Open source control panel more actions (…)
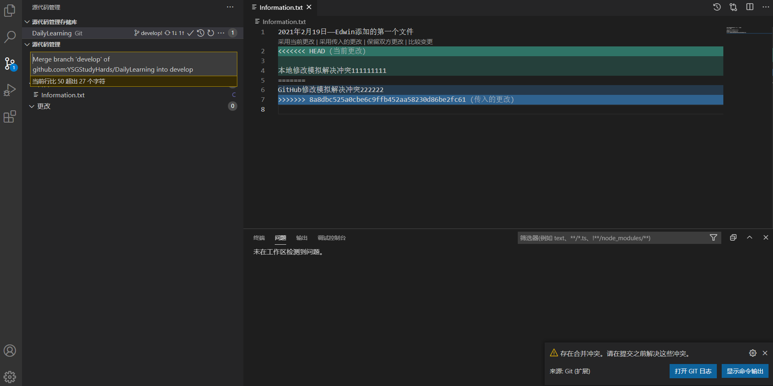The width and height of the screenshot is (773, 386). 230,7
